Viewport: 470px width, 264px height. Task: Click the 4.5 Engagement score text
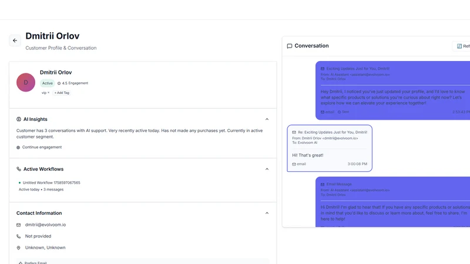(75, 83)
